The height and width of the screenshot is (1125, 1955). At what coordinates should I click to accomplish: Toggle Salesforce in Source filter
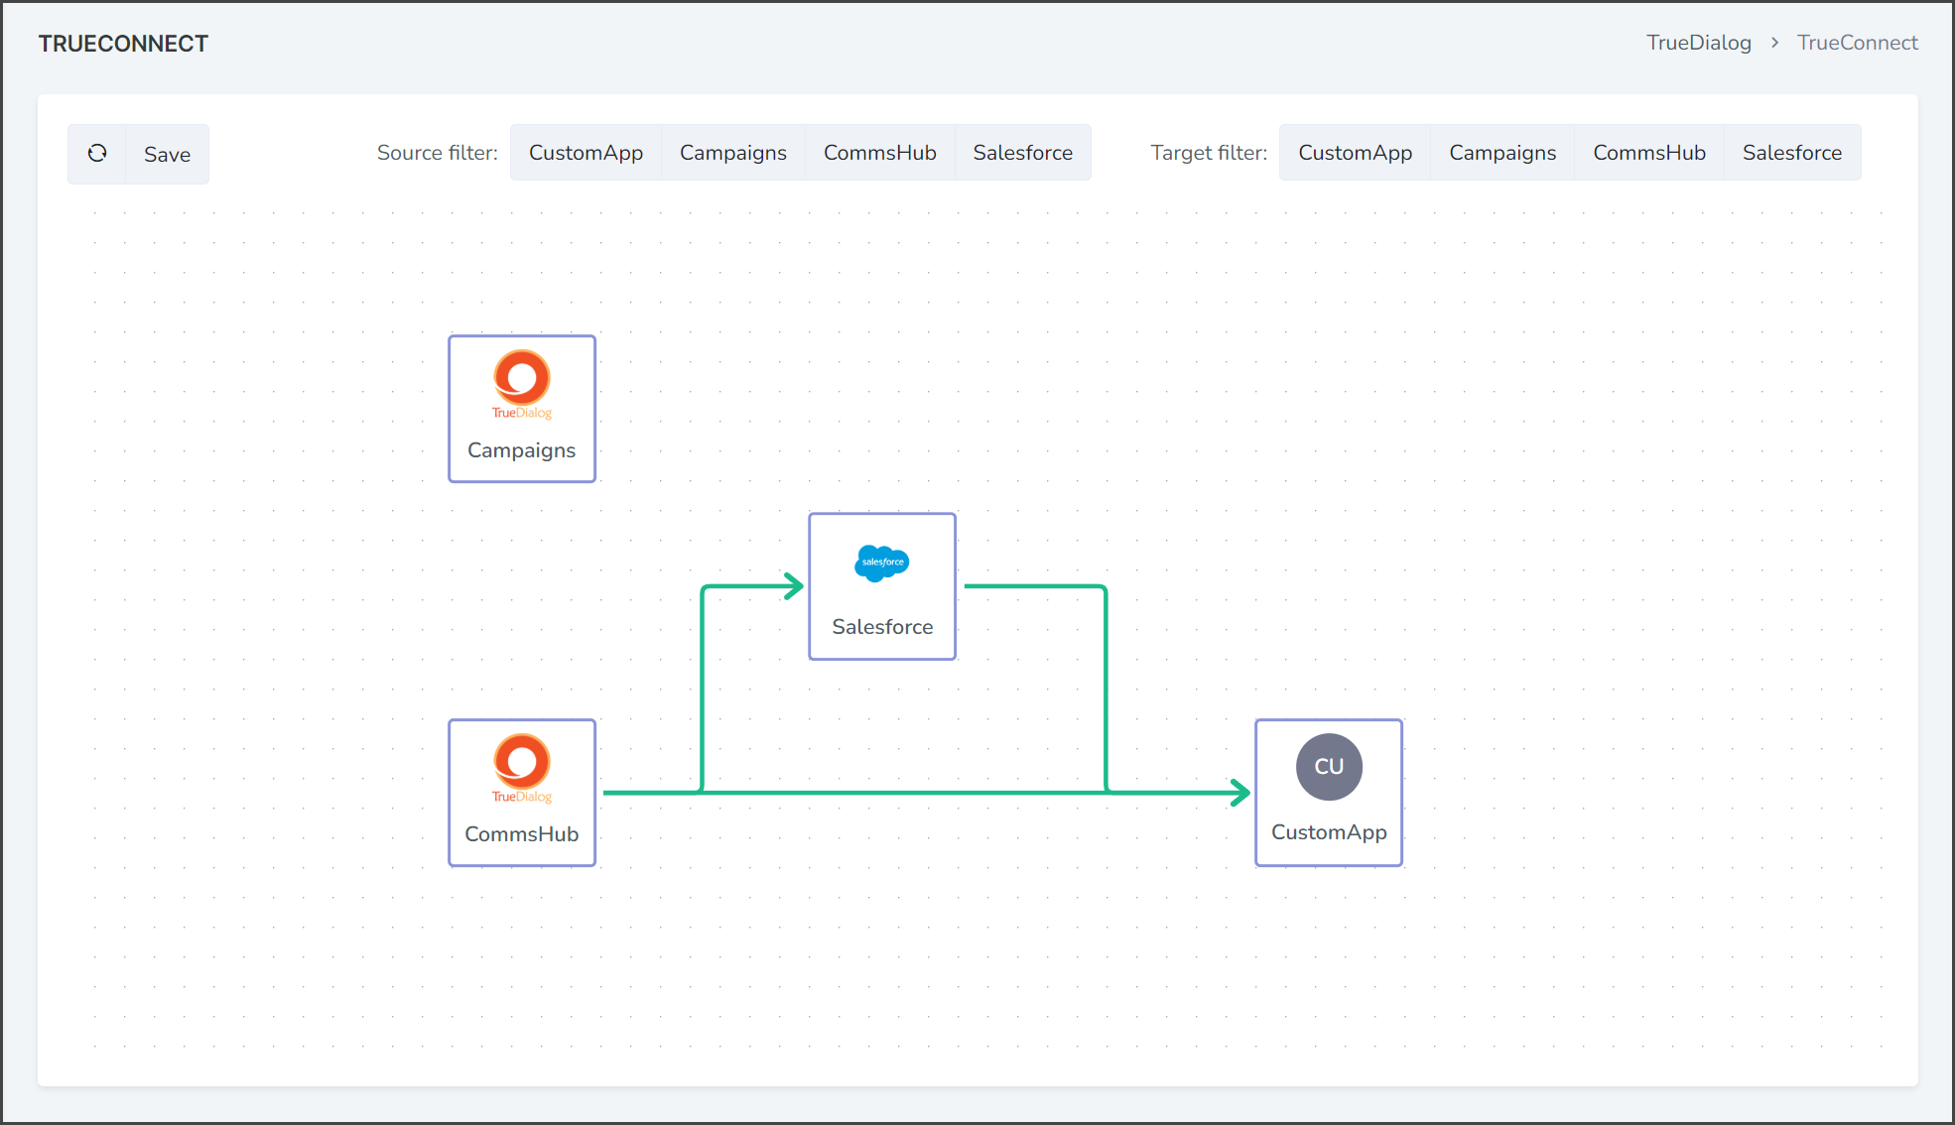point(1022,153)
